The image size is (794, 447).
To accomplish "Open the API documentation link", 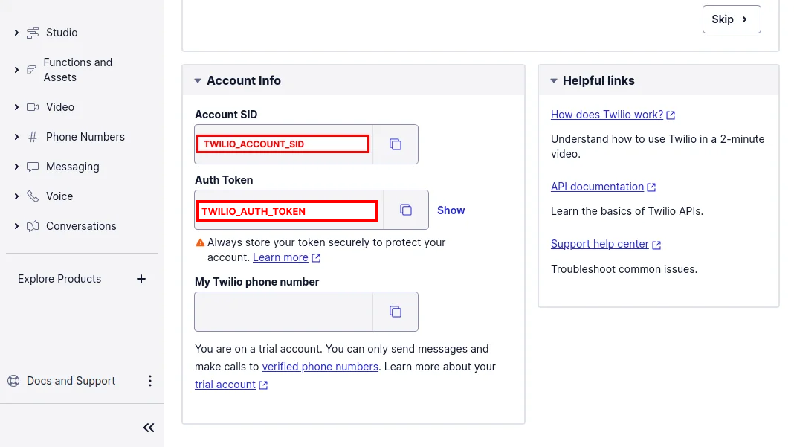I will point(597,187).
